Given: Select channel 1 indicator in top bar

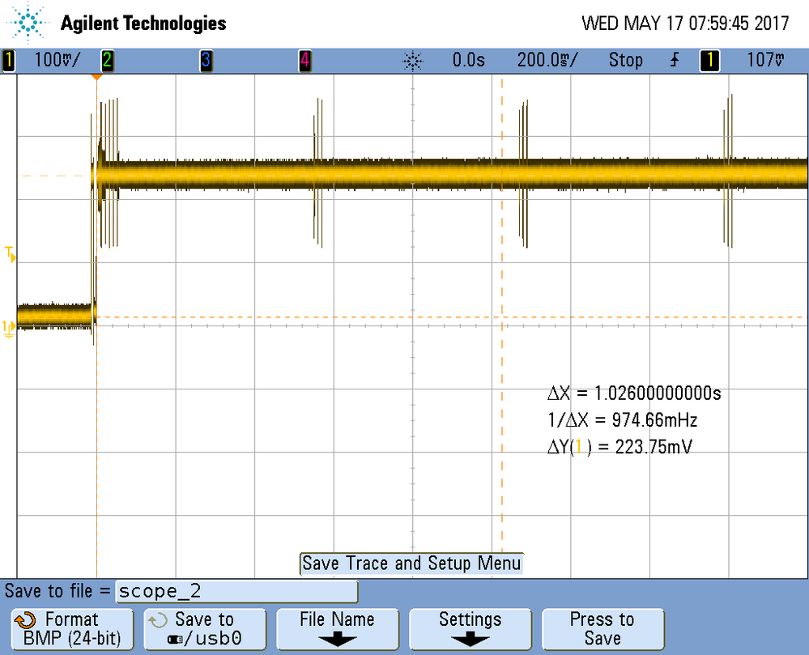Looking at the screenshot, I should tap(8, 61).
